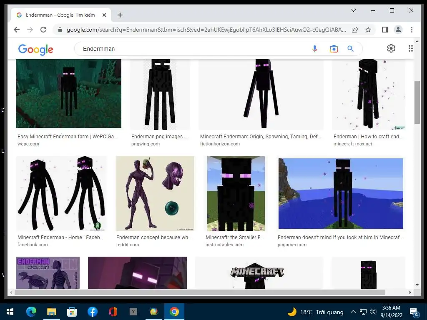The width and height of the screenshot is (427, 320).
Task: Open the purple ENDERMAN concept art thumbnail
Action: pos(48,272)
